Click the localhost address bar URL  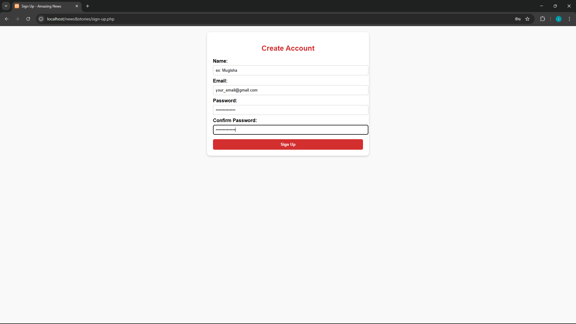tap(80, 19)
